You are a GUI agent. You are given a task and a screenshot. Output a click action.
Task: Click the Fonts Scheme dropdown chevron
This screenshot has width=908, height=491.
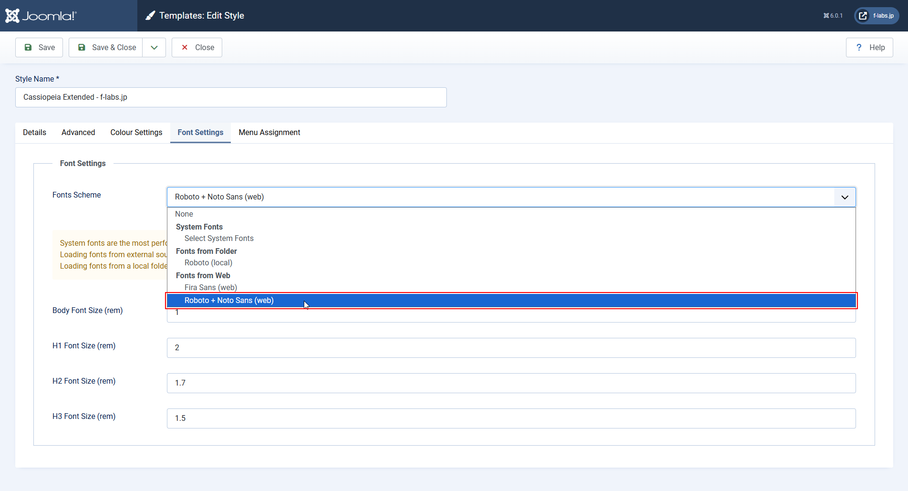pos(845,197)
